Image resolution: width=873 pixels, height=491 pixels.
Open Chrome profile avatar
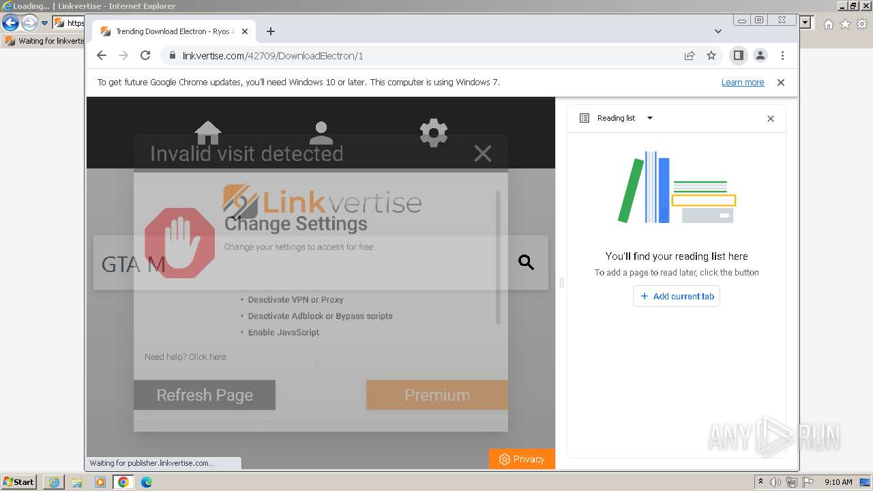click(760, 56)
